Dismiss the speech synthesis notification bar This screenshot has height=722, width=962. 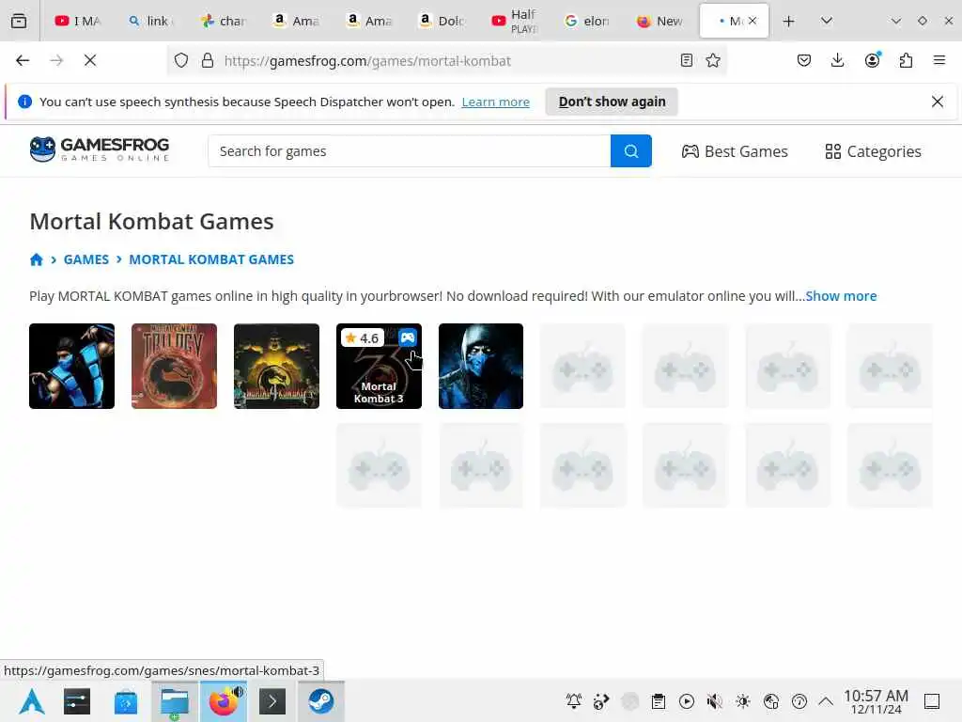(x=937, y=102)
